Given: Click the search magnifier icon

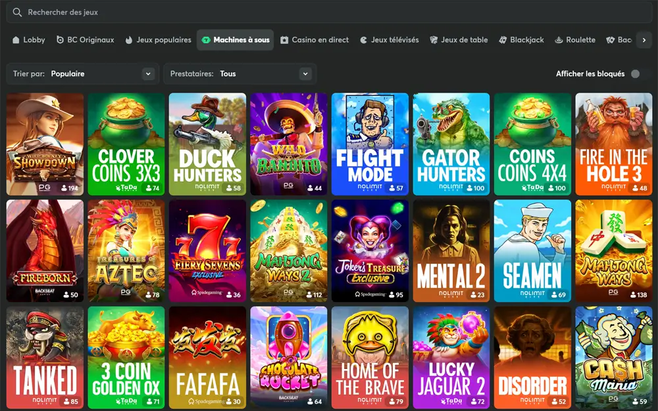Looking at the screenshot, I should [18, 12].
